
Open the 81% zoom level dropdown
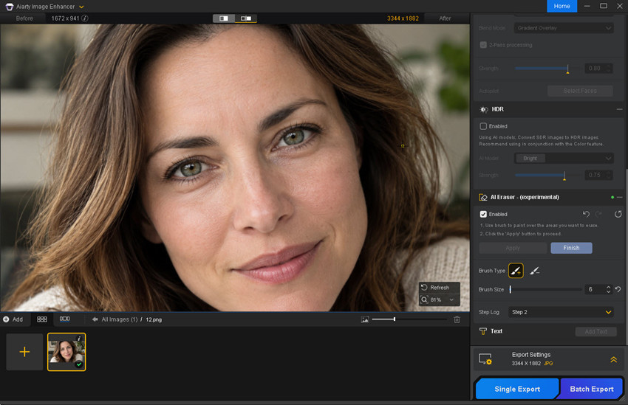tap(451, 300)
